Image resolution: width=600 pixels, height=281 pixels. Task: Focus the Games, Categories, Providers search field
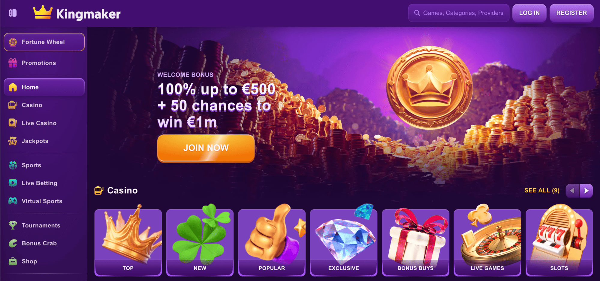459,13
